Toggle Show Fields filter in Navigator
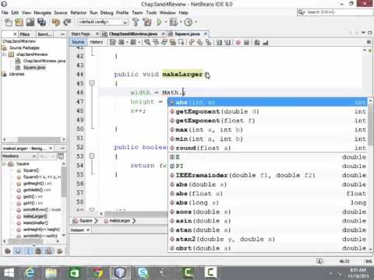 pos(18,251)
